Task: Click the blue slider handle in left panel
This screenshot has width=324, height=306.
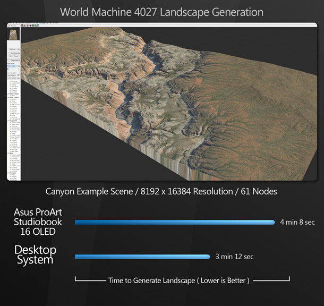Action: click(8, 69)
